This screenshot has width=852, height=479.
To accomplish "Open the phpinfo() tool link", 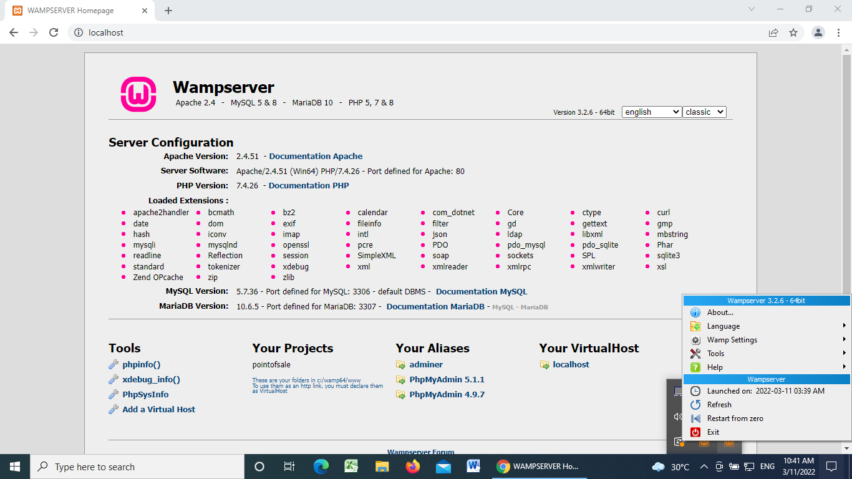I will coord(142,365).
